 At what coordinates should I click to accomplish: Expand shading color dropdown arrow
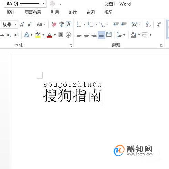[139, 35]
